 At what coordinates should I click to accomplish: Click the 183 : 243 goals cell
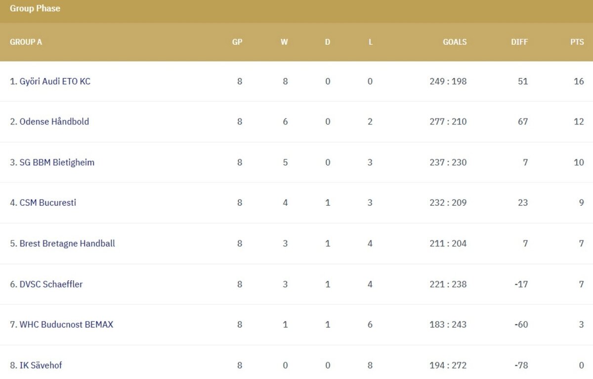(x=448, y=325)
